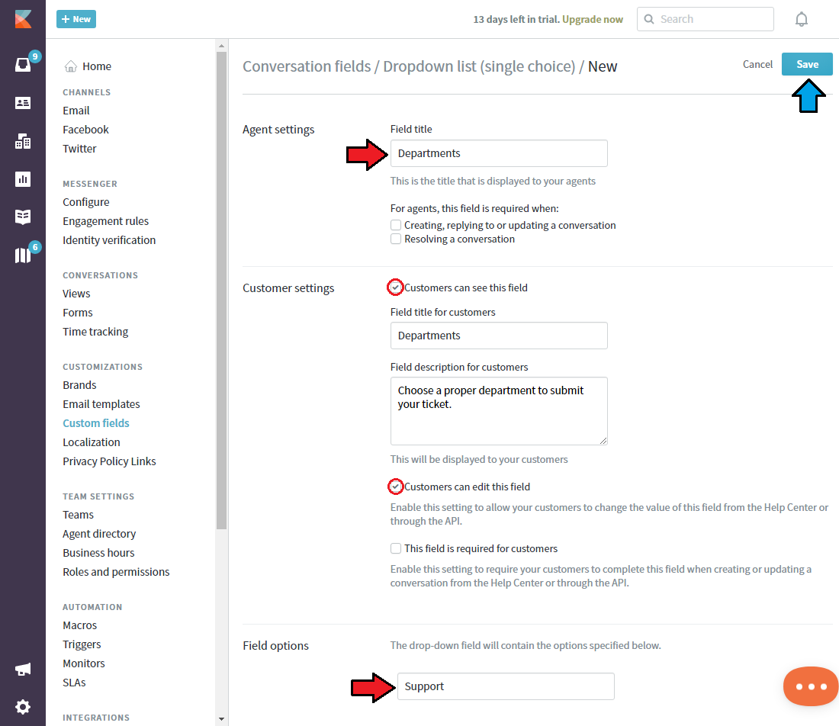Screen dimensions: 839x726
Task: Open the contacts card icon in sidebar
Action: 23,103
